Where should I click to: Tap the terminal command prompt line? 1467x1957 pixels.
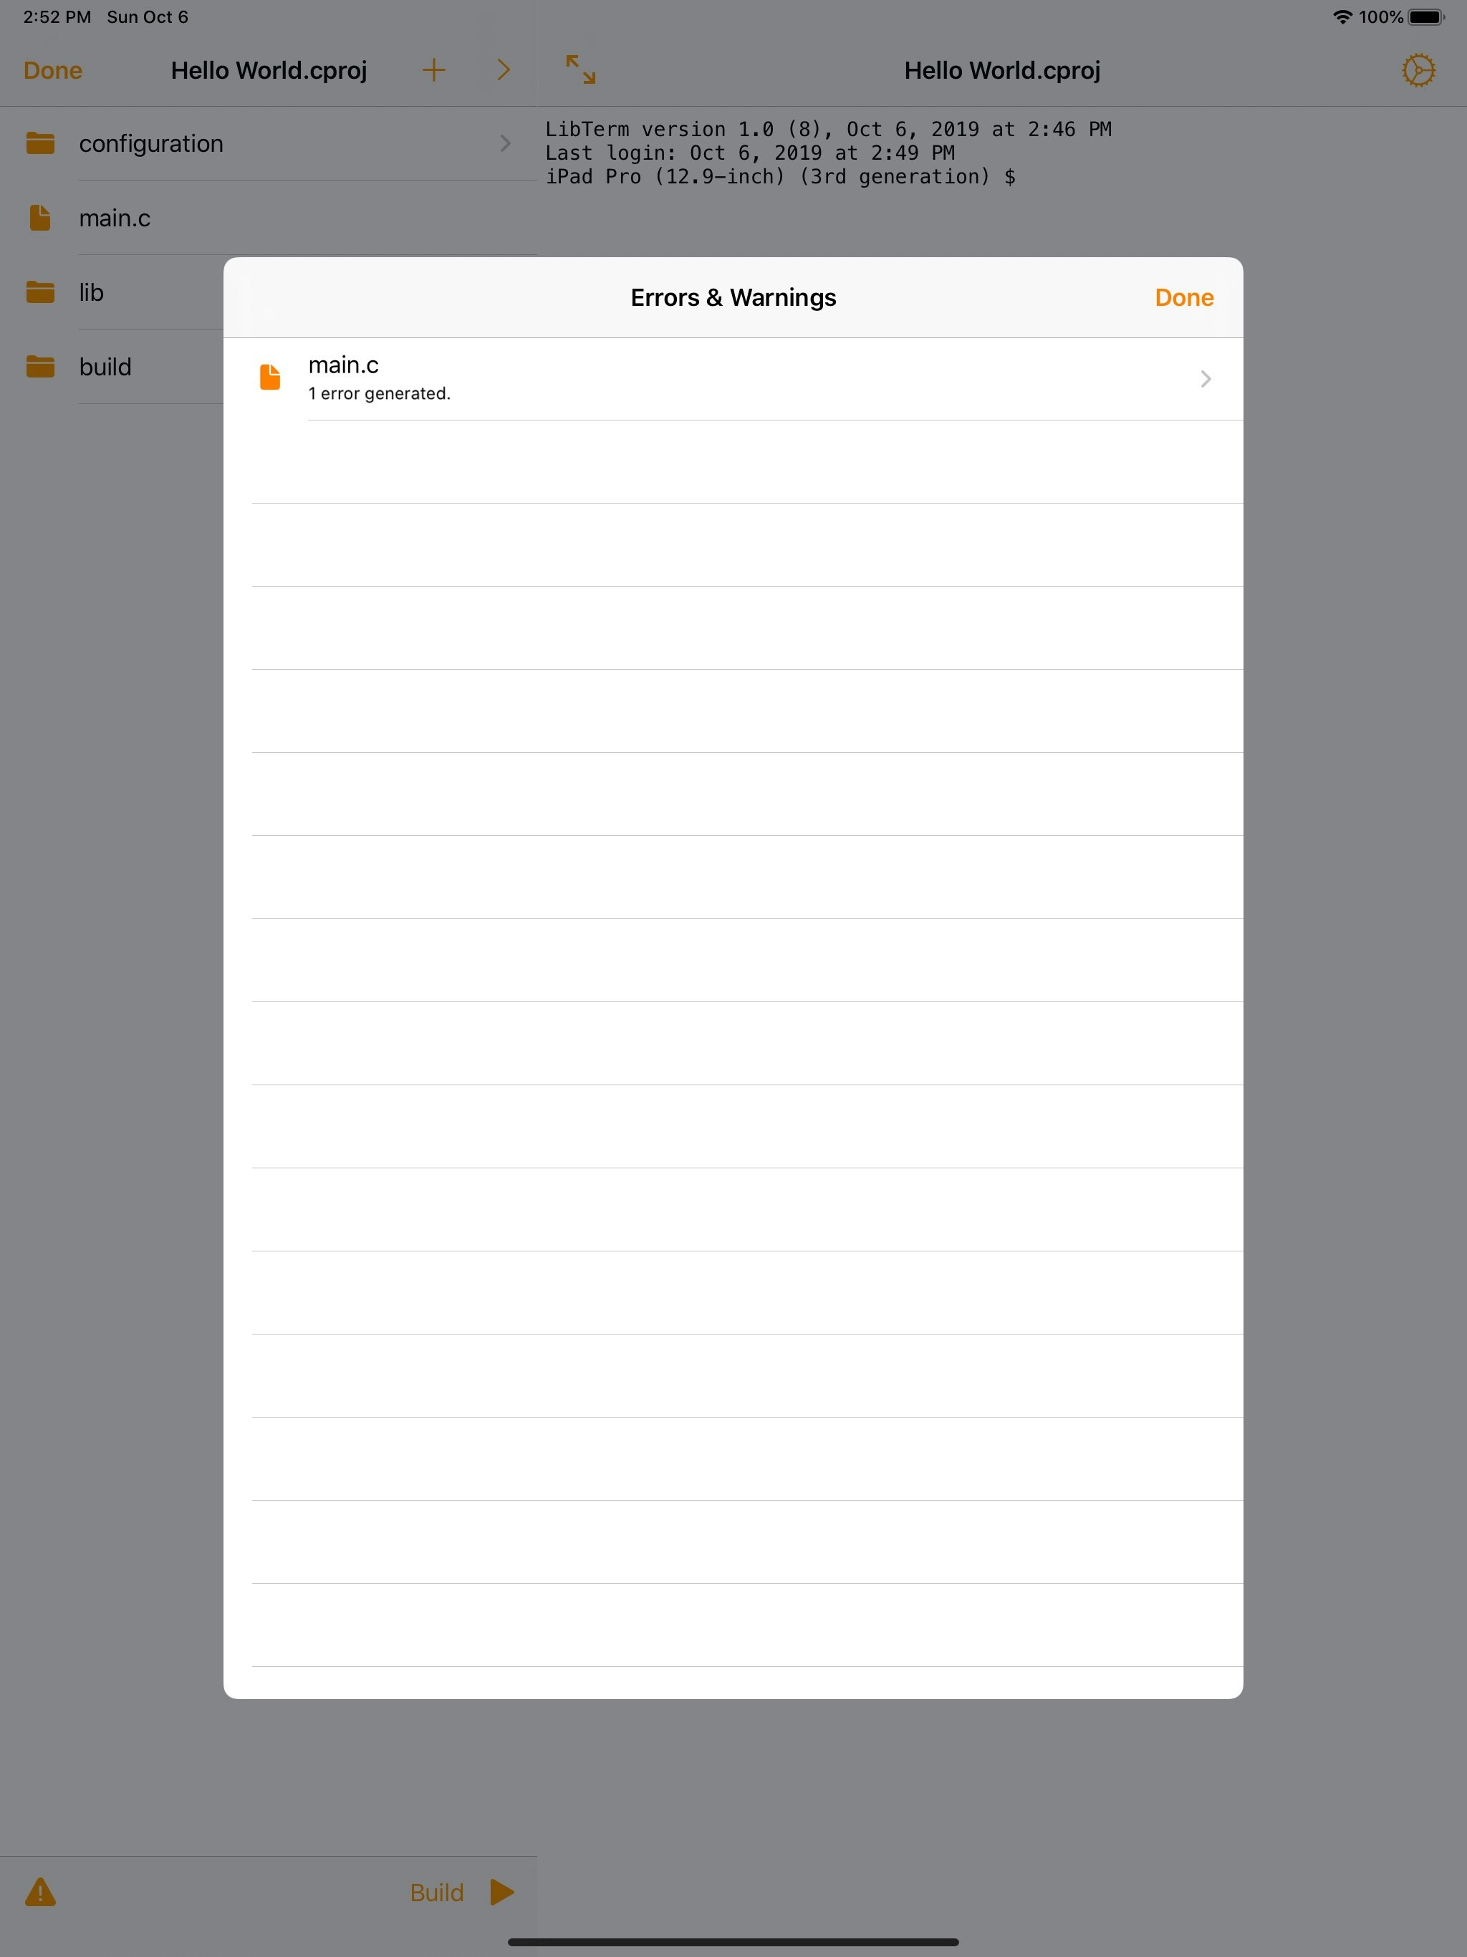781,177
